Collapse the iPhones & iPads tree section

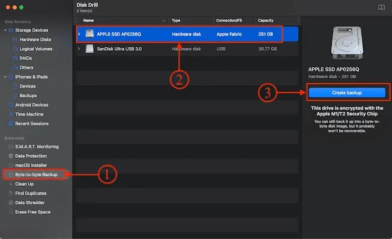pyautogui.click(x=5, y=77)
